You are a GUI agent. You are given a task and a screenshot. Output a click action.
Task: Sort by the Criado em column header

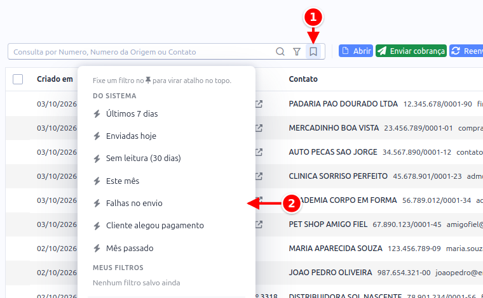(x=55, y=79)
